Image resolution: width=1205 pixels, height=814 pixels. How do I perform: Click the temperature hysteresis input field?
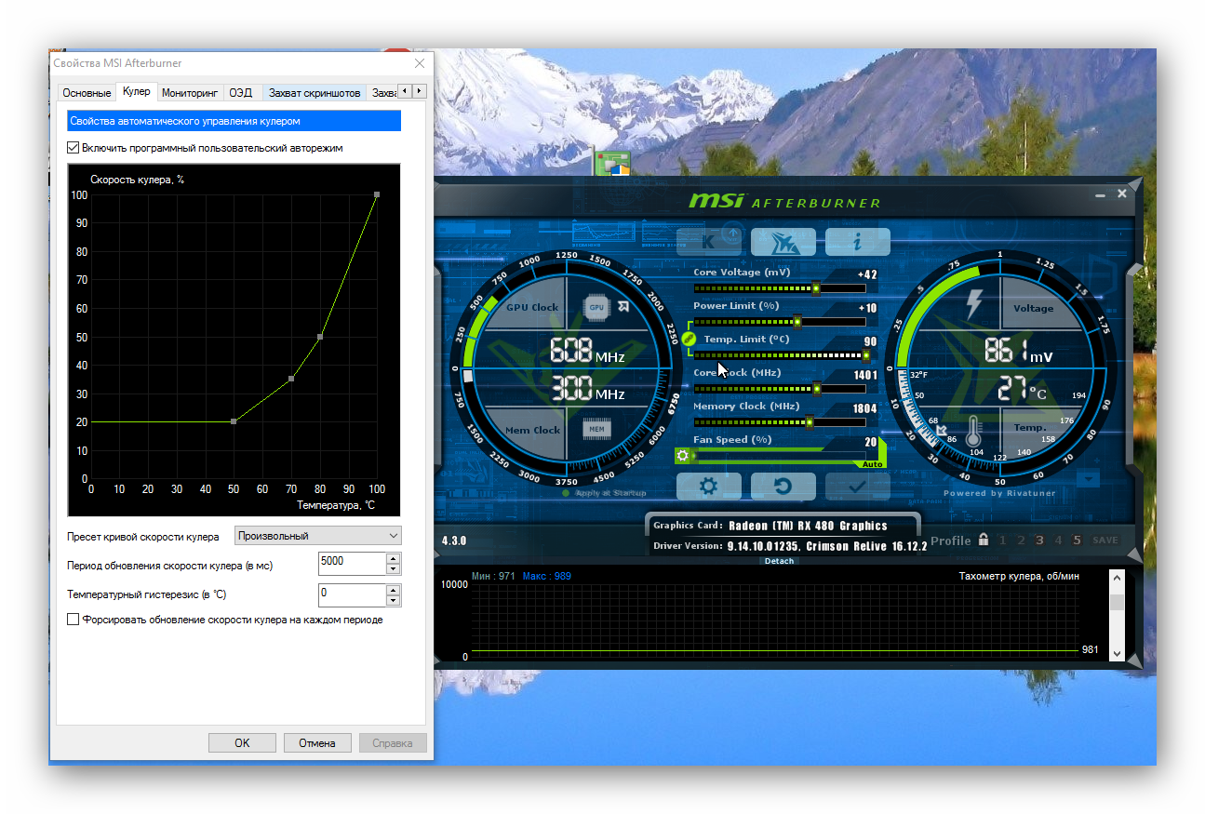tap(351, 594)
